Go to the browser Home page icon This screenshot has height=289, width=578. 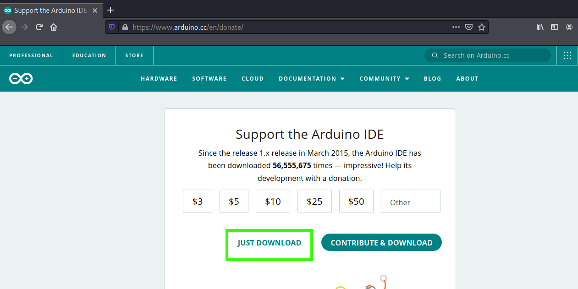(x=54, y=27)
